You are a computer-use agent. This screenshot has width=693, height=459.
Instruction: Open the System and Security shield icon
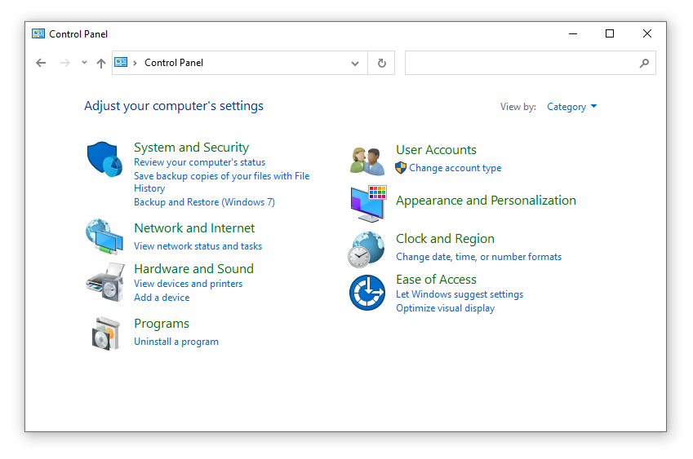[x=104, y=159]
